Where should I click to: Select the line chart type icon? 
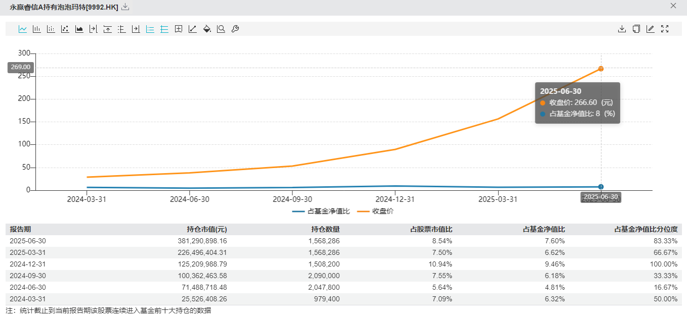(x=23, y=29)
